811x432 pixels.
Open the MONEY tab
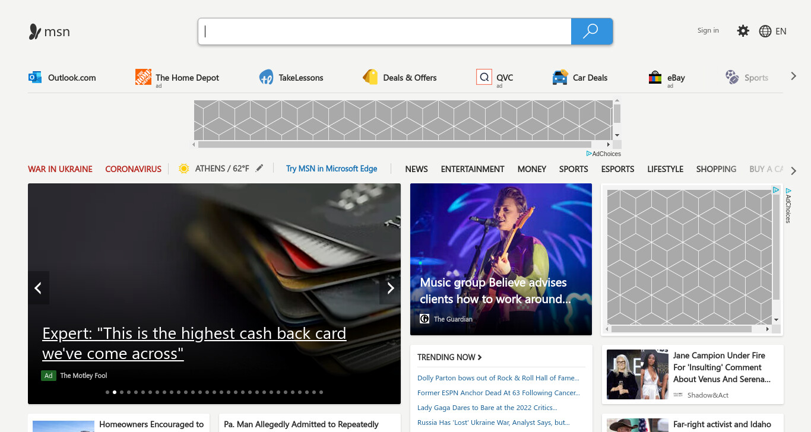pyautogui.click(x=531, y=169)
